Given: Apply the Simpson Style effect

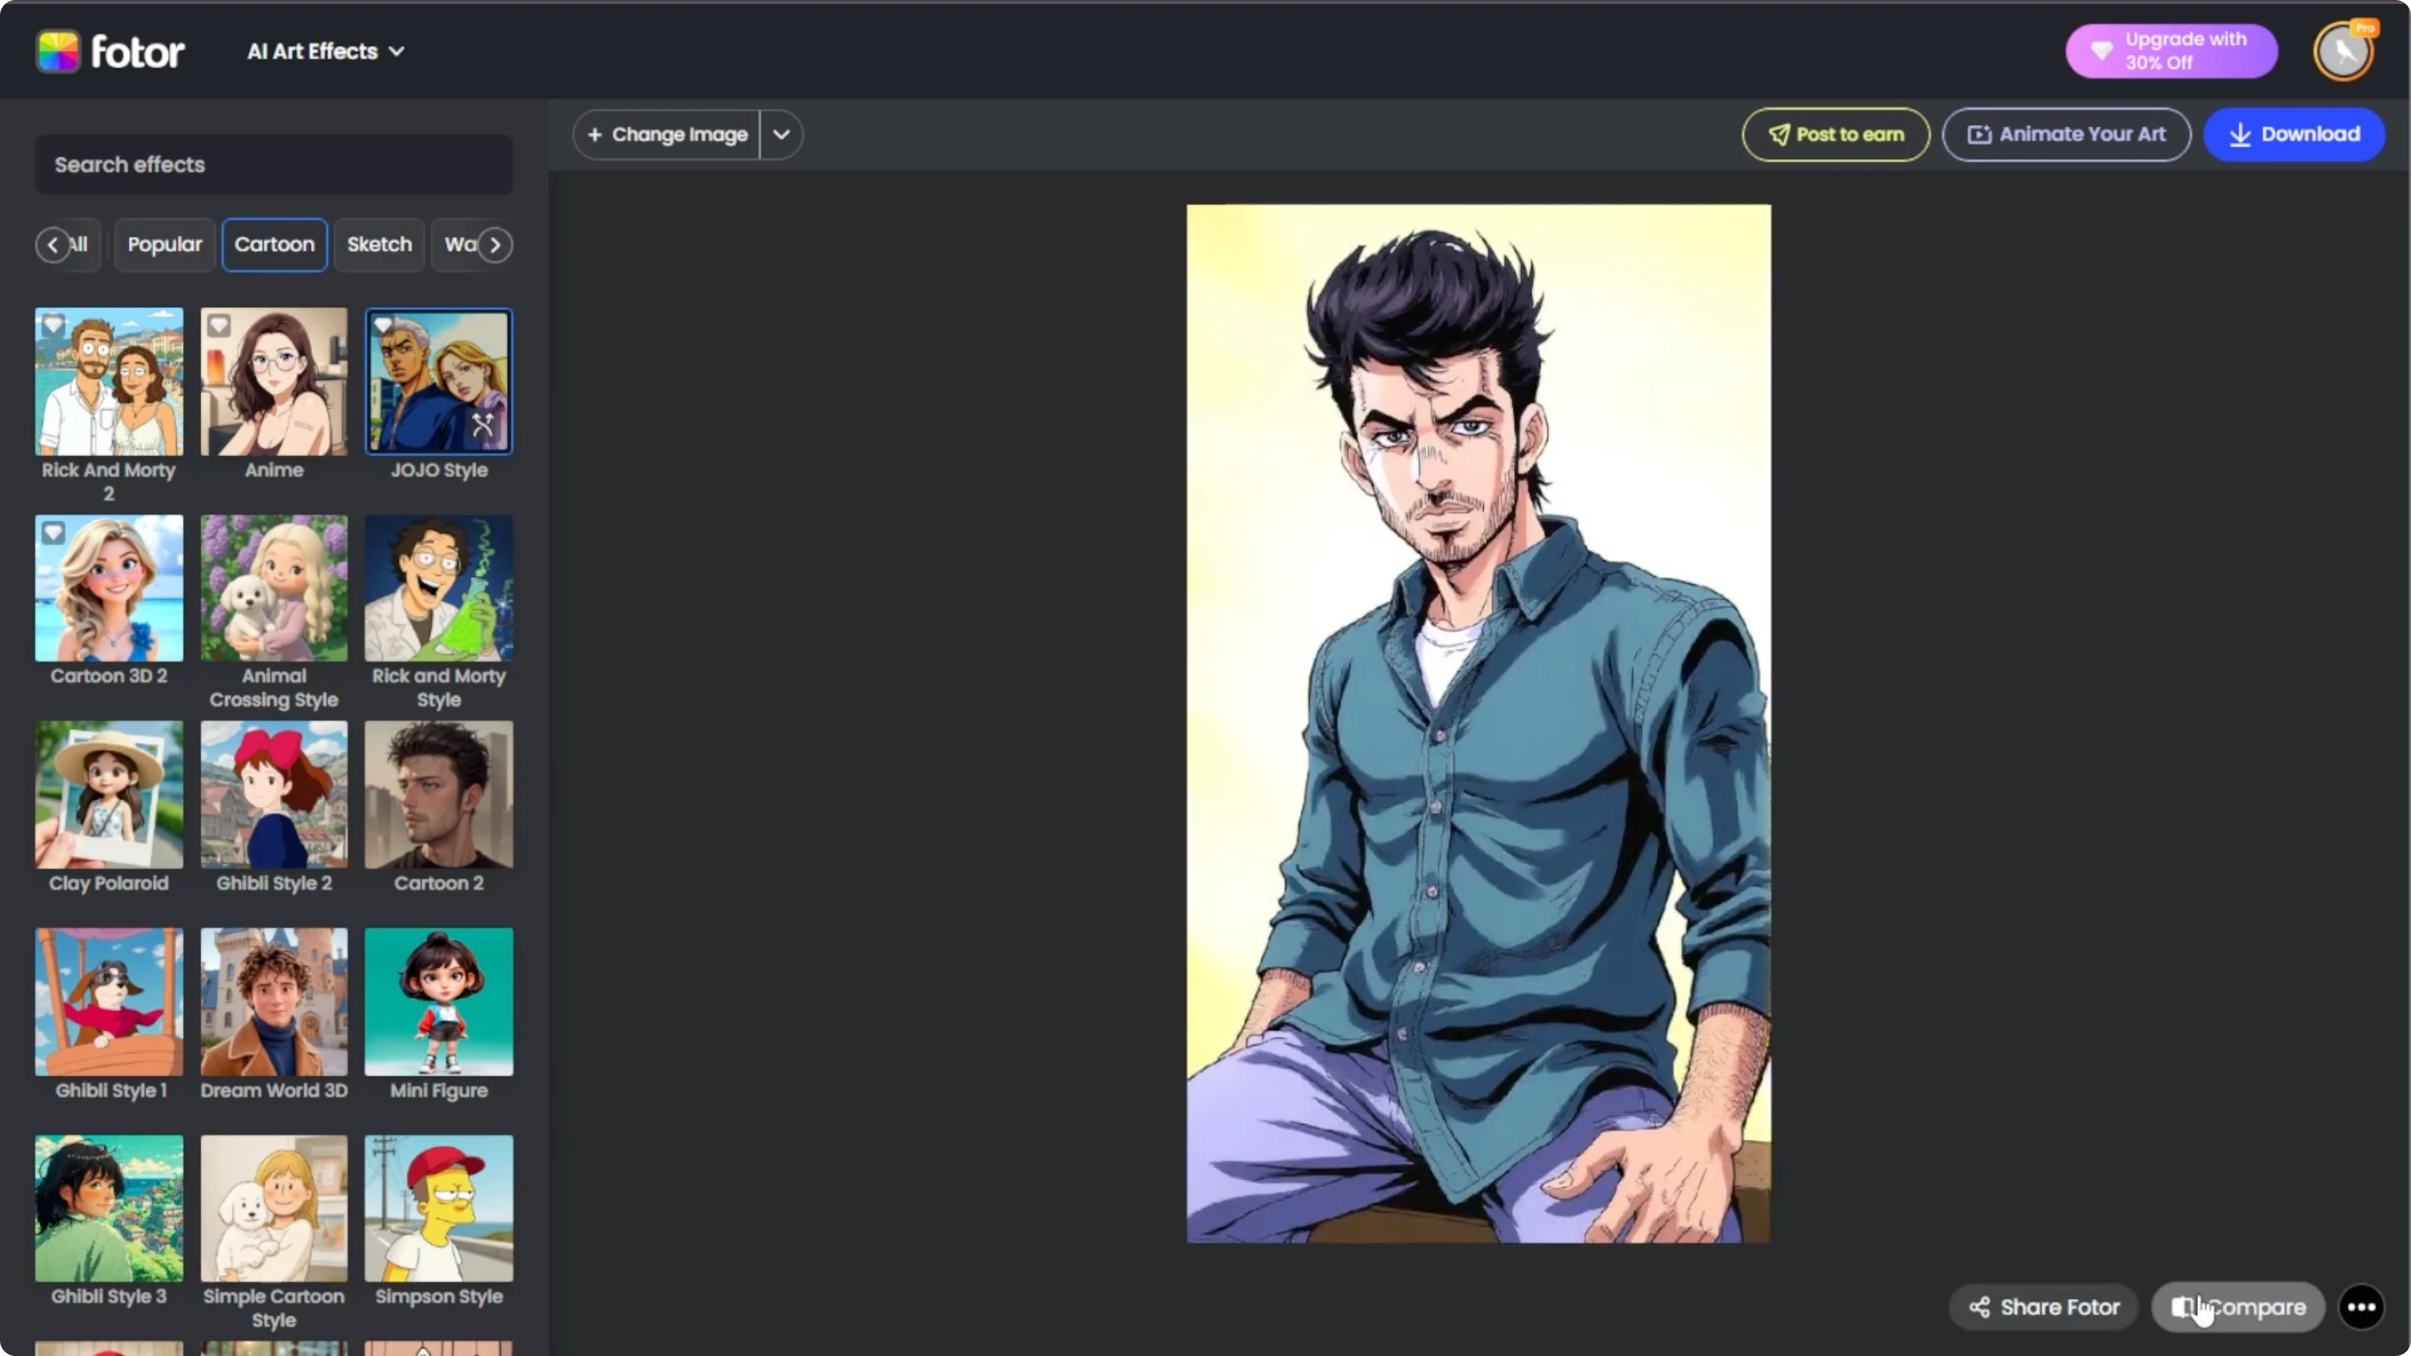Looking at the screenshot, I should click(x=439, y=1209).
